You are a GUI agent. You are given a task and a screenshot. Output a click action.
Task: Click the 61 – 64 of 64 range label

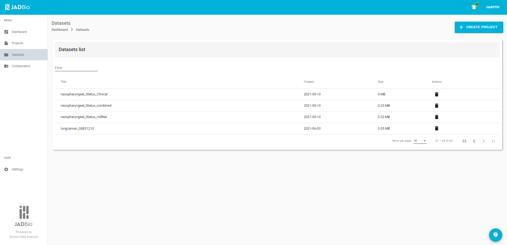[444, 141]
